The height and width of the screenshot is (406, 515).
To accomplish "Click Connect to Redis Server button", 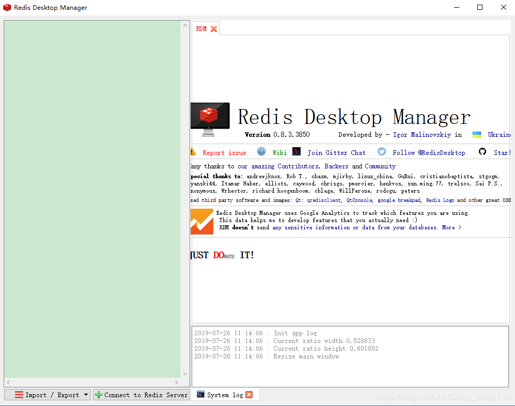I will (142, 395).
